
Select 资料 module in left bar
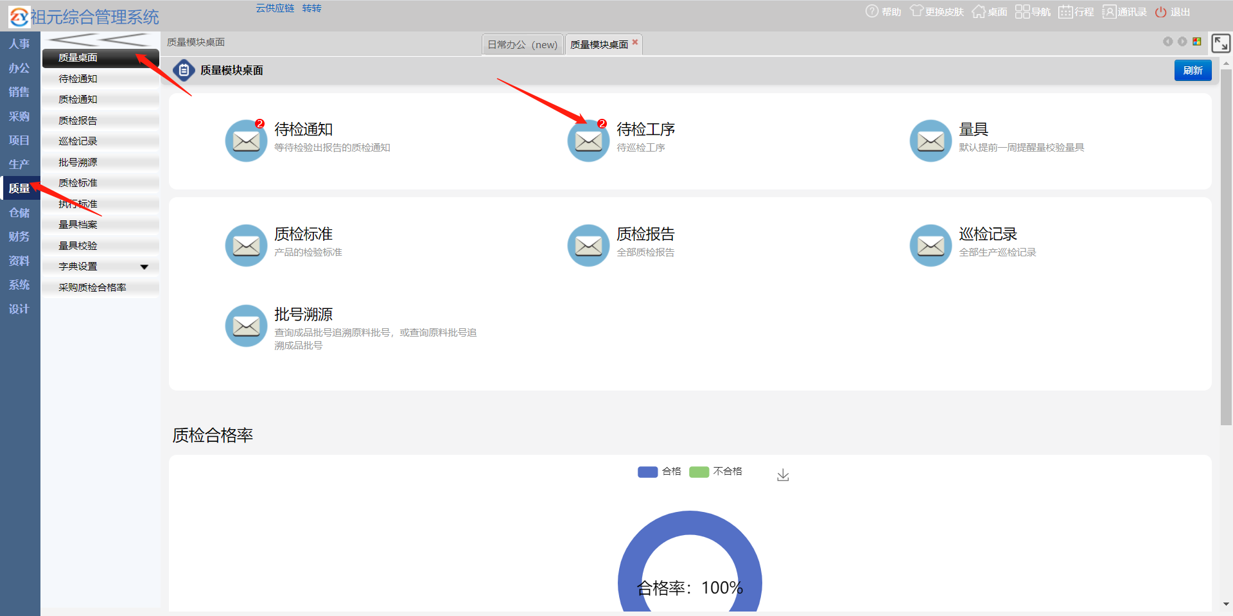point(19,261)
